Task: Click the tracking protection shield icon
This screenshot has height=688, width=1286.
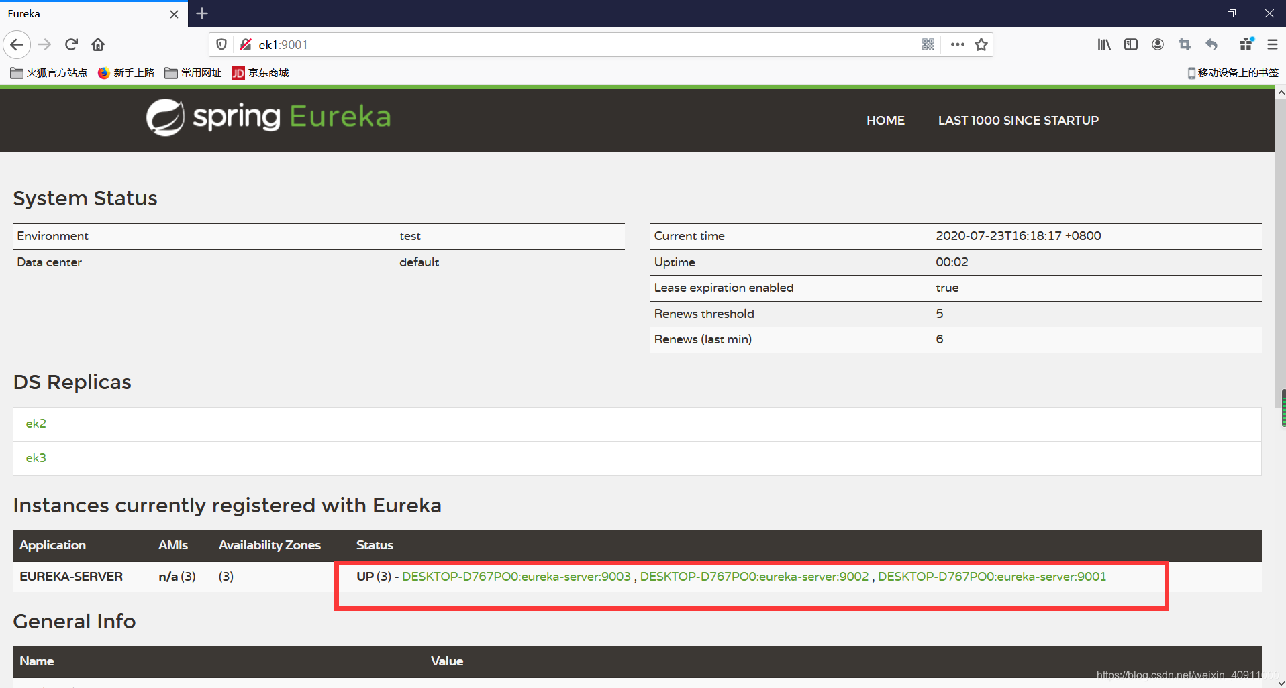Action: click(221, 45)
